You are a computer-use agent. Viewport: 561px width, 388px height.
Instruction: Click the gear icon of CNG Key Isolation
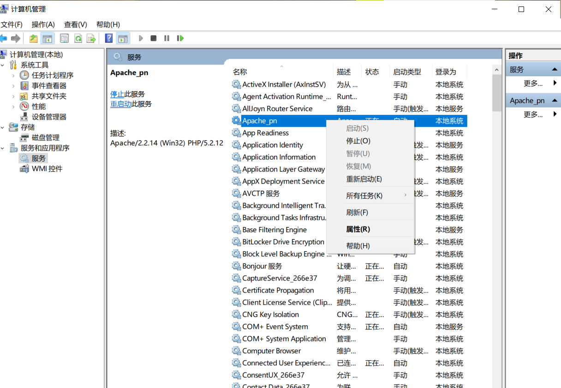click(x=236, y=315)
